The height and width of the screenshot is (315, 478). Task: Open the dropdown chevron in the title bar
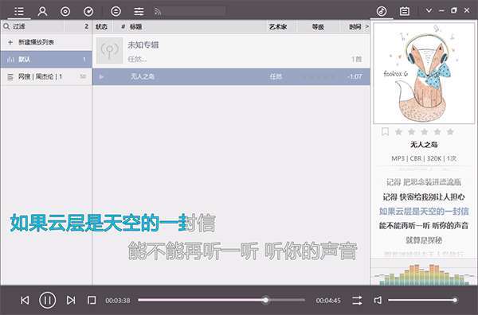pos(429,10)
